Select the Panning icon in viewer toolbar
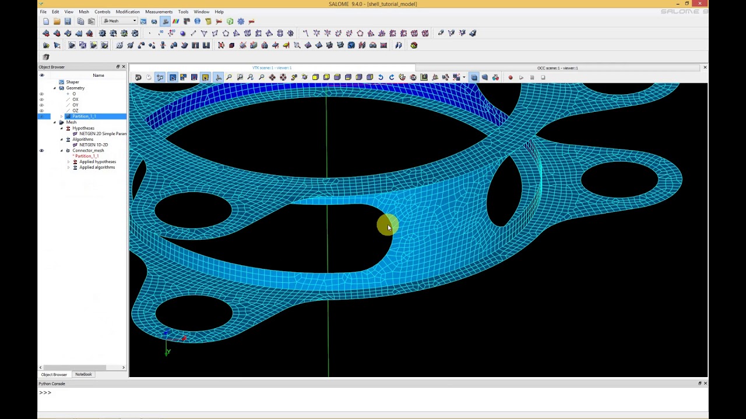746x419 pixels. (272, 77)
